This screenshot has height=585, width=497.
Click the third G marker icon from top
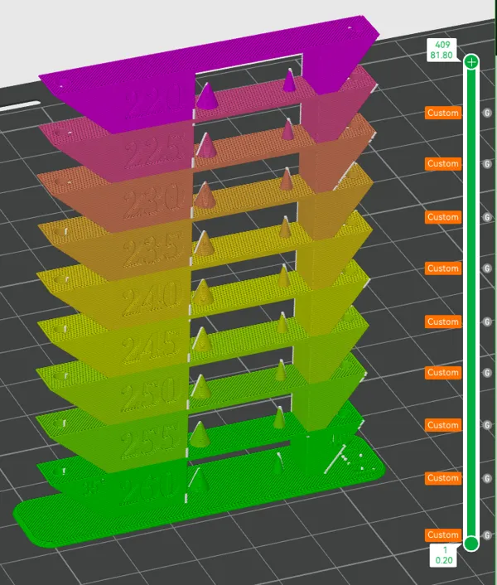[487, 217]
